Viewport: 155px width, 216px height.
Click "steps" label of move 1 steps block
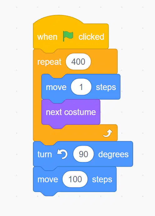pos(106,88)
